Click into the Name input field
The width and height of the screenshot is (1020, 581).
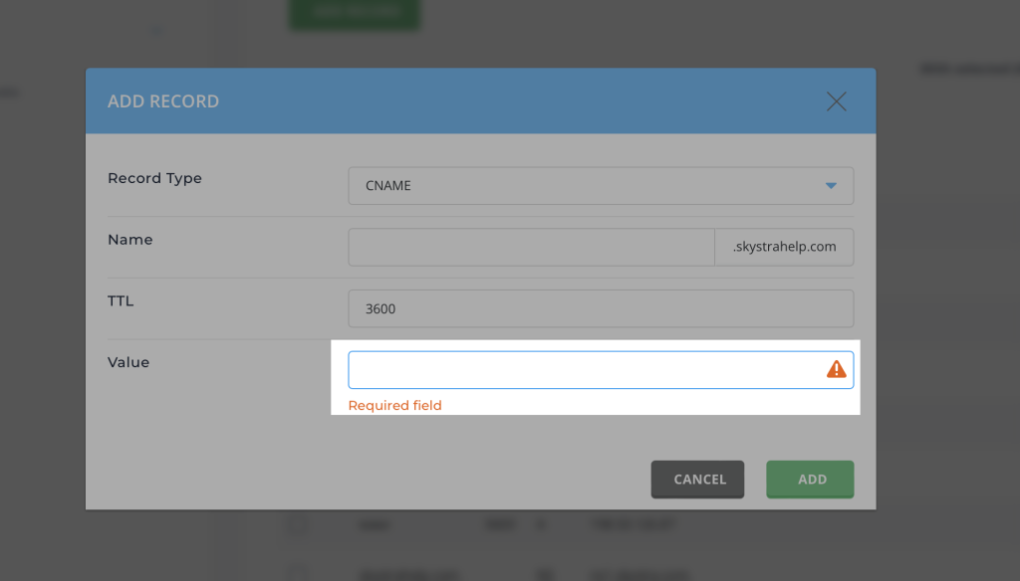pos(531,247)
